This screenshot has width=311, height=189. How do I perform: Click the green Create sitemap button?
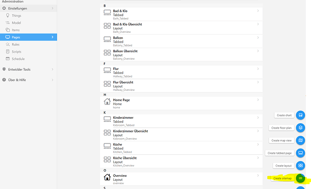point(301,178)
